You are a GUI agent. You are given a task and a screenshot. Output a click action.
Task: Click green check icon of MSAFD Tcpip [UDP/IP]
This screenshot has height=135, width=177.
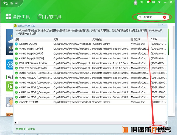pyautogui.click(x=16, y=54)
